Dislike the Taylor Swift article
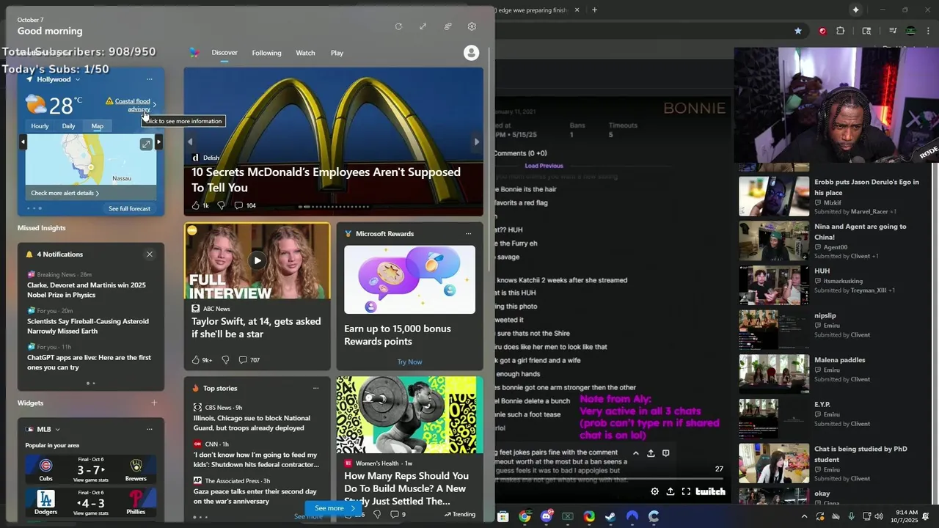This screenshot has height=528, width=939. [225, 360]
